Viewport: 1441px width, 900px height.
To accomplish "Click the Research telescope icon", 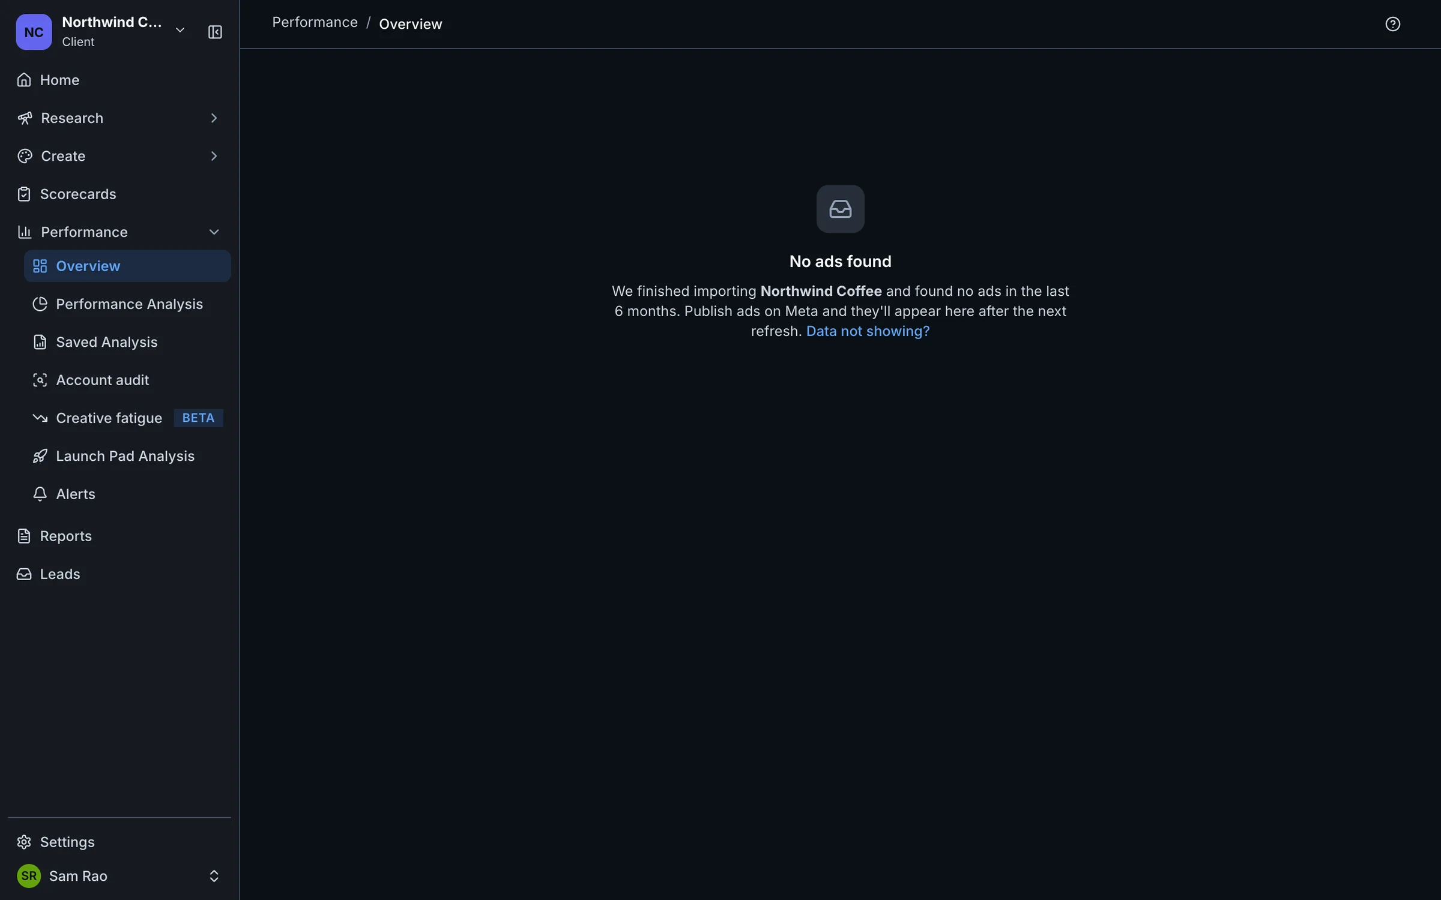I will [25, 118].
